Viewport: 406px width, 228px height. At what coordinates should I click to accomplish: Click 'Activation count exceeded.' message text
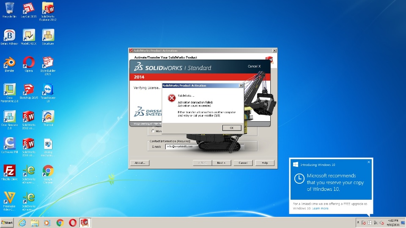coord(195,106)
